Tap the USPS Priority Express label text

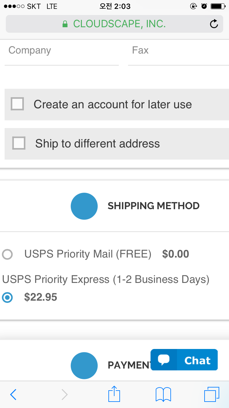106,279
